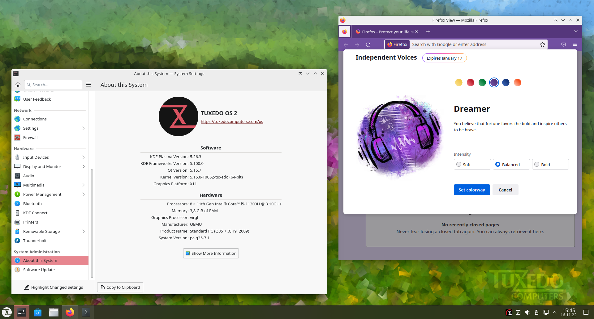
Task: Open Connections network settings
Action: 50,119
